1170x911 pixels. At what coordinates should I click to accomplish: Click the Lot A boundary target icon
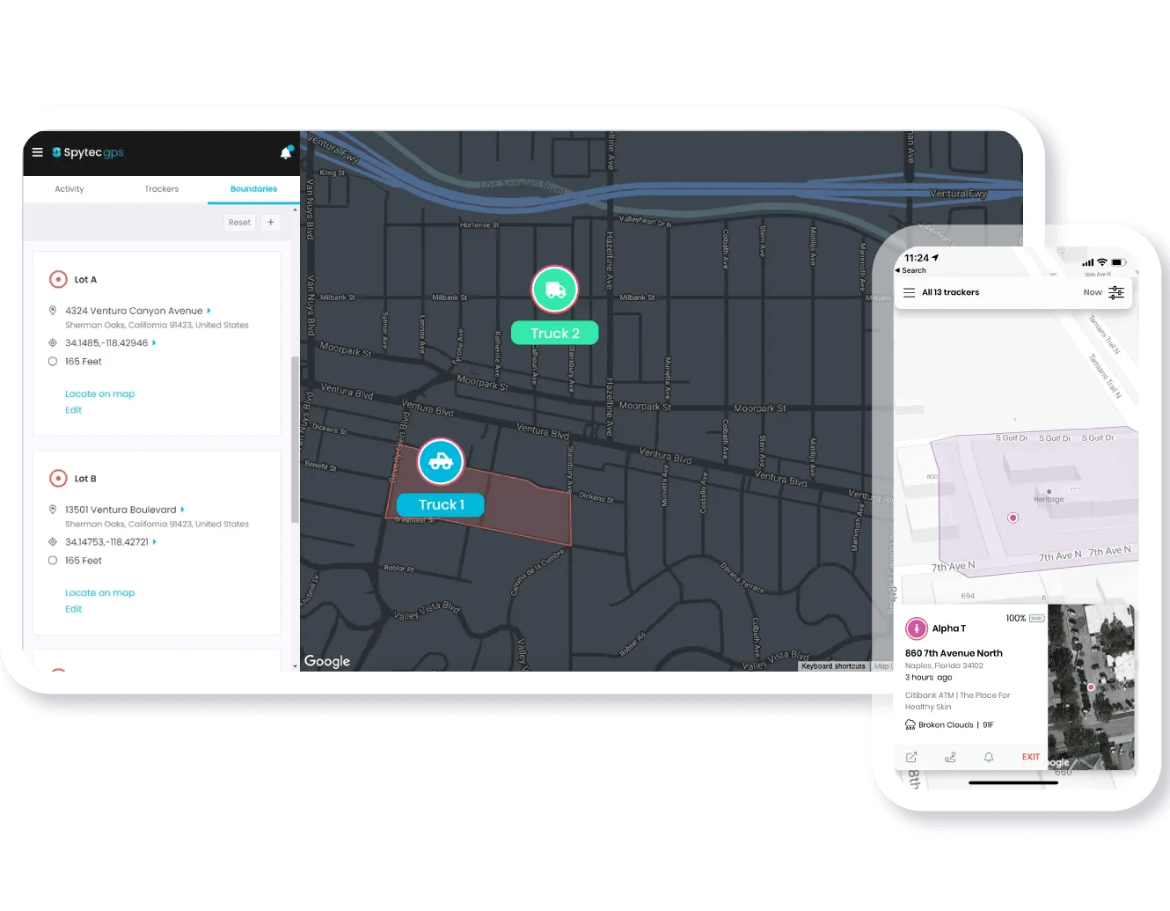click(x=58, y=280)
